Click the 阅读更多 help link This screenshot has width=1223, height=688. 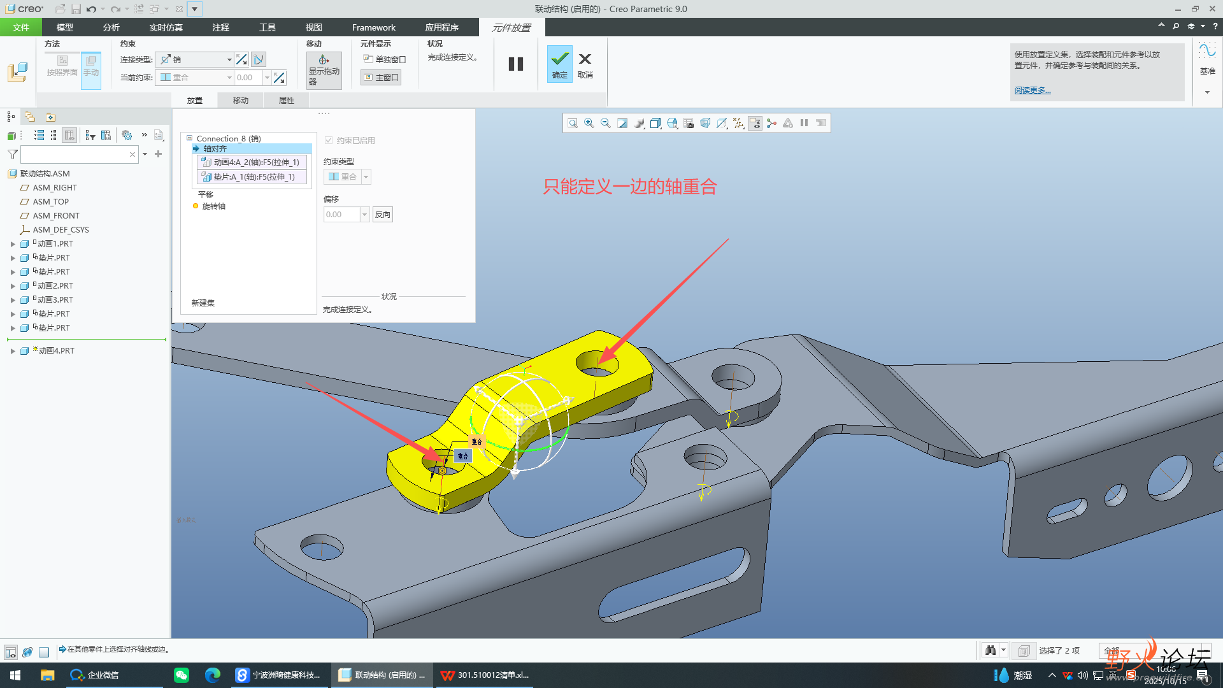coord(1032,90)
